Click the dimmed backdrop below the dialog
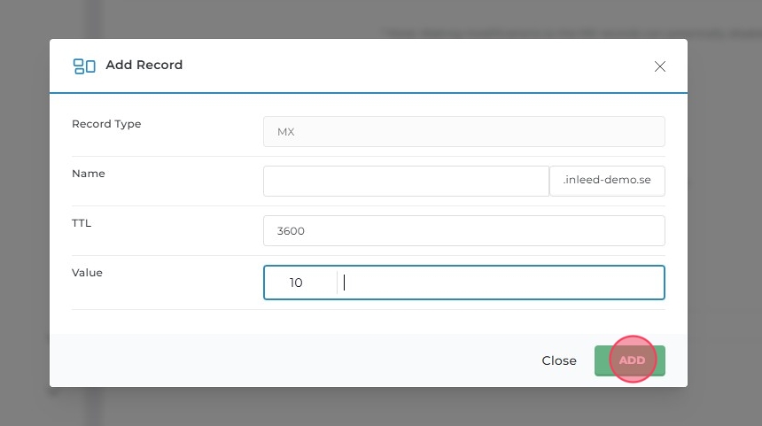Screen dimensions: 762x426 381,407
